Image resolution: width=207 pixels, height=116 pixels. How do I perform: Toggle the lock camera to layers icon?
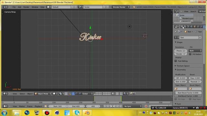(113, 94)
